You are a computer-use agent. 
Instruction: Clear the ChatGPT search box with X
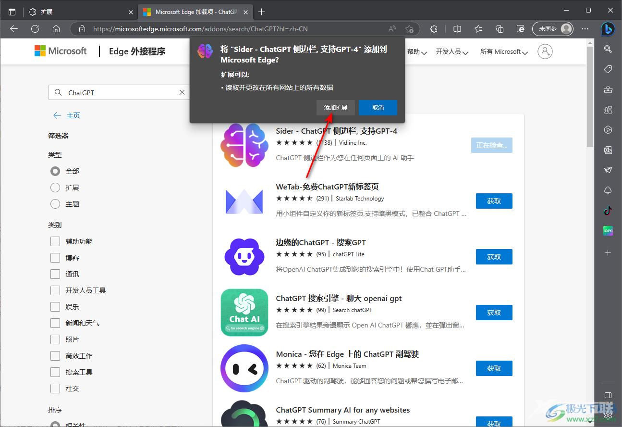coord(182,92)
